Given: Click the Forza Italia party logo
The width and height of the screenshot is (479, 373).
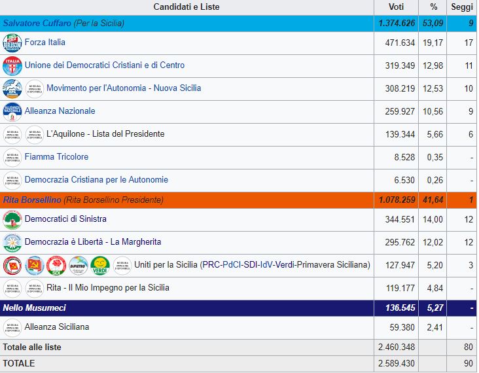Looking at the screenshot, I should click(x=12, y=43).
